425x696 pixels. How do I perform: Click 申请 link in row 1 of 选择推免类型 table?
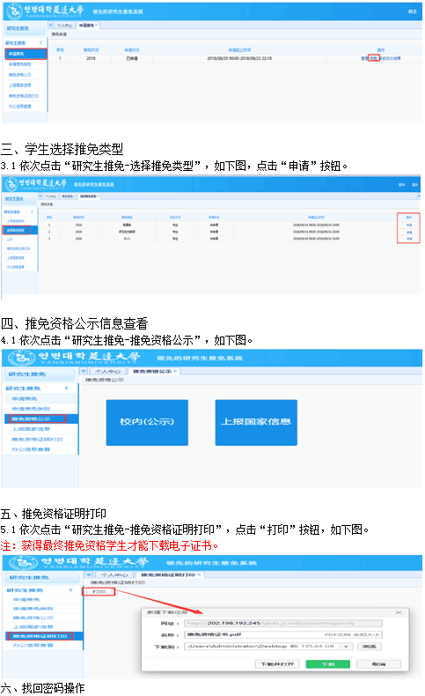[x=409, y=225]
